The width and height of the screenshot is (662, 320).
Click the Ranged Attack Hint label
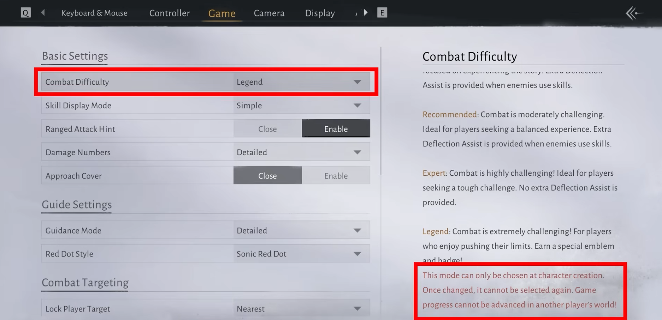80,129
